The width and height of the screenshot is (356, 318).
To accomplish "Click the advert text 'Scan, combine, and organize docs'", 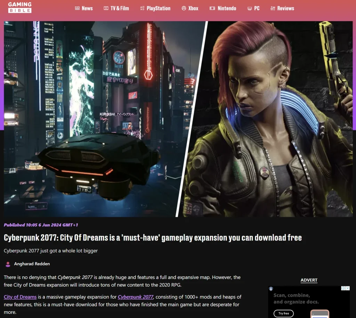I will 296,299.
